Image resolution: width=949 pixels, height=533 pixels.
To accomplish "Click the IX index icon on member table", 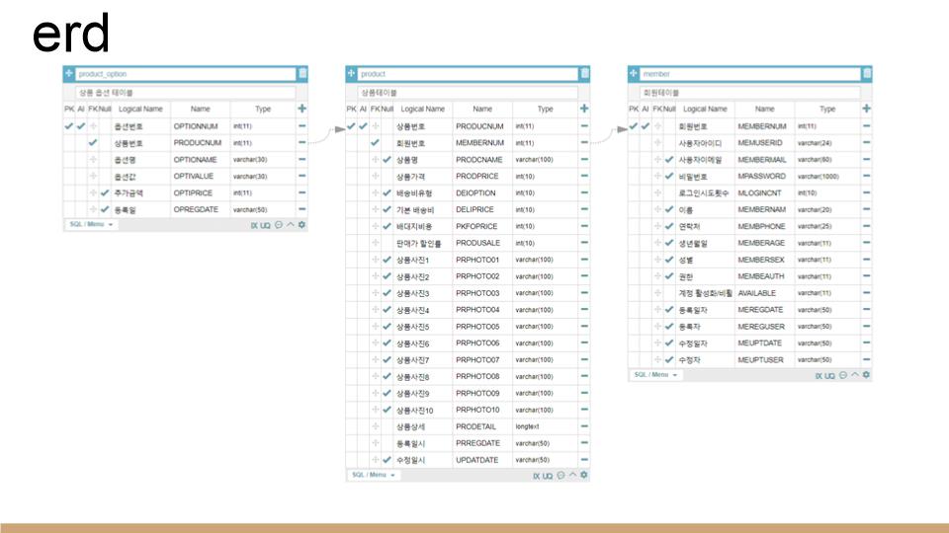I will point(819,376).
